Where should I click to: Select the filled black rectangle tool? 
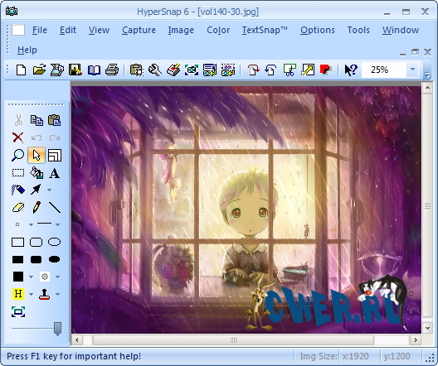18,259
